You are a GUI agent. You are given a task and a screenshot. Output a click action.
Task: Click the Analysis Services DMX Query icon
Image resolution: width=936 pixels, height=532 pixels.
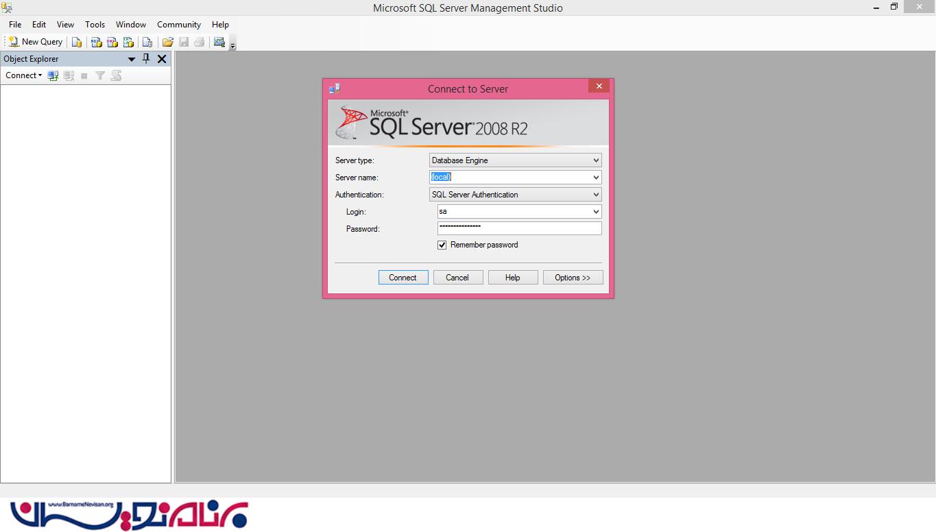(112, 43)
